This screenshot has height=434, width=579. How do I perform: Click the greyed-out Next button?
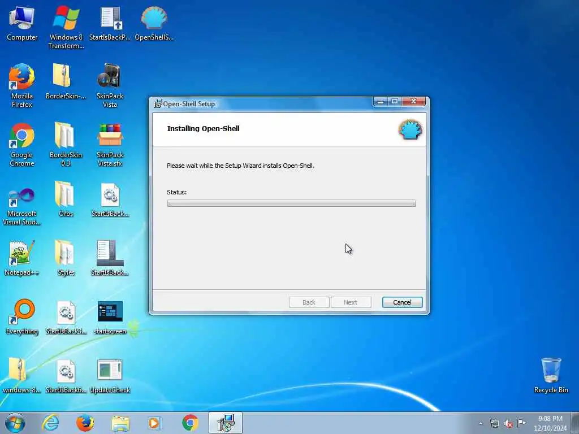coord(351,302)
